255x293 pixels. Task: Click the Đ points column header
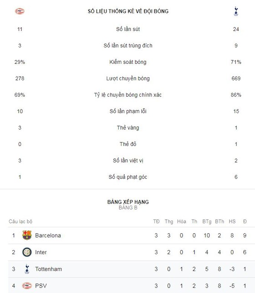pyautogui.click(x=245, y=221)
